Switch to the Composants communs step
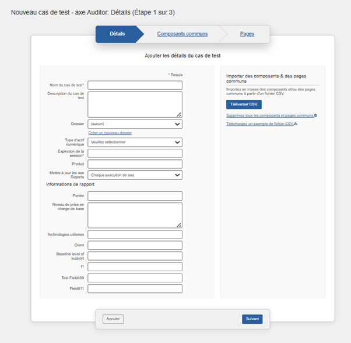351x343 pixels. coord(182,34)
